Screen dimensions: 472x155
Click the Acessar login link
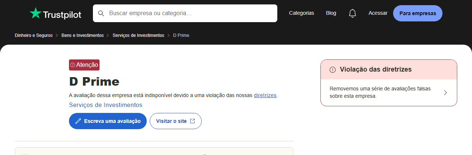pyautogui.click(x=378, y=13)
